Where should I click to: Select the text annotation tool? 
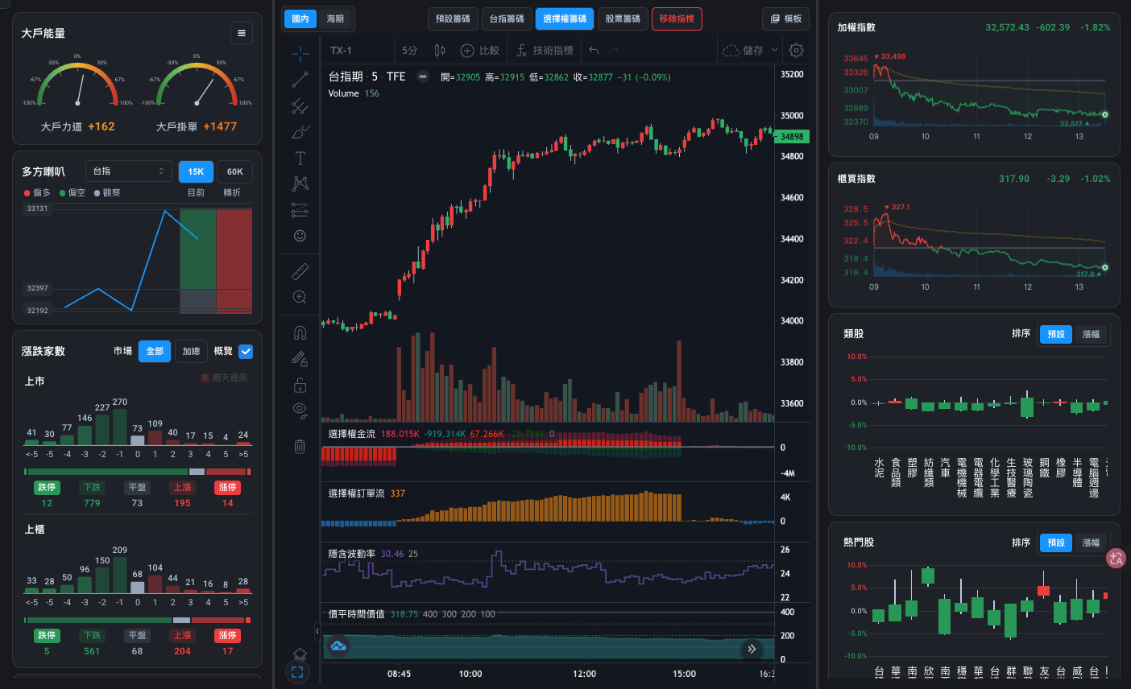click(300, 159)
